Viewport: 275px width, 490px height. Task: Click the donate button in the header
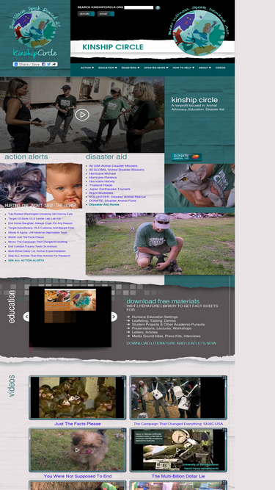point(86,14)
